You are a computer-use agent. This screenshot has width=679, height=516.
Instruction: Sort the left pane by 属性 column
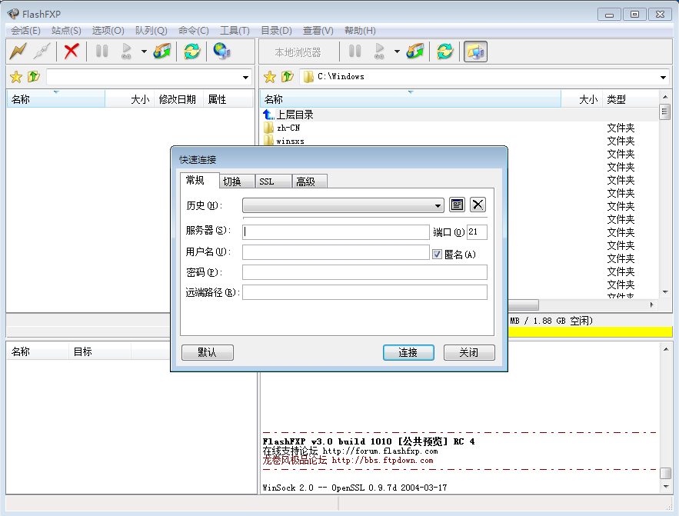[x=228, y=99]
